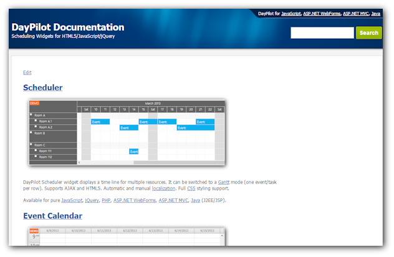Click the March 2013 month header in the Scheduler

153,104
